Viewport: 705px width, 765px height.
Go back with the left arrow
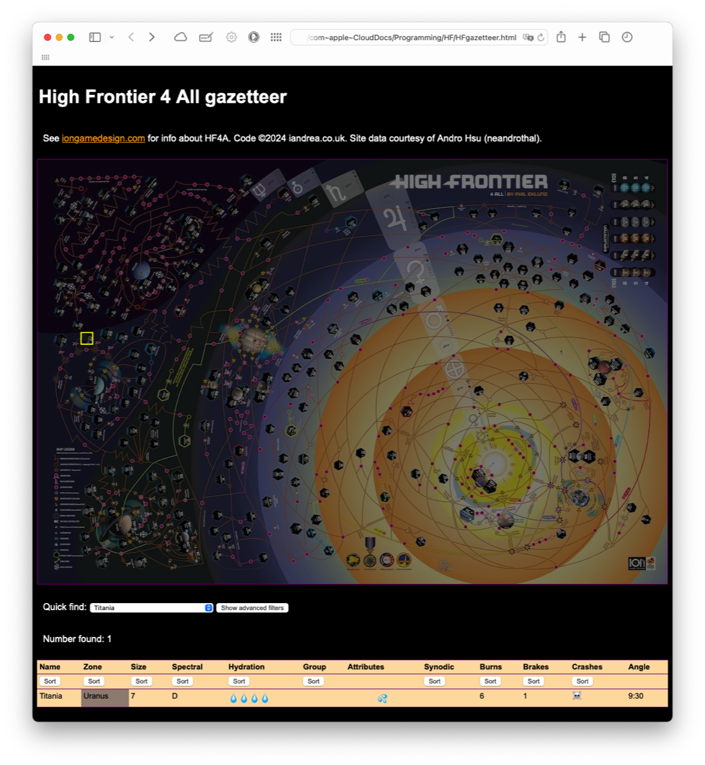[131, 37]
